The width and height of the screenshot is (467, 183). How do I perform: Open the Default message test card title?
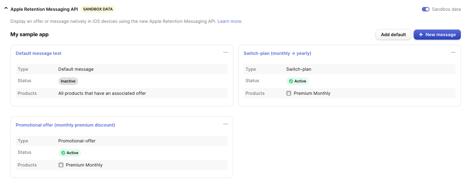tap(38, 53)
